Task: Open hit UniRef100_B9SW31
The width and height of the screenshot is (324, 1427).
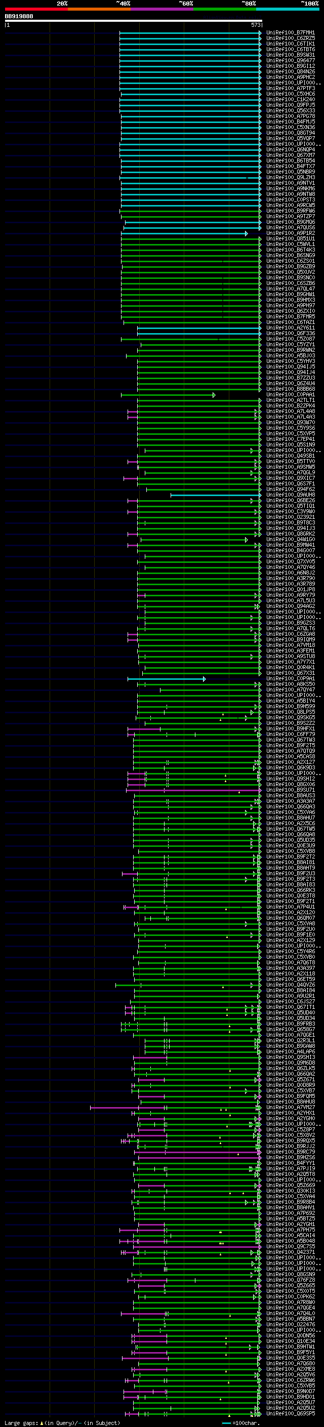Action: pos(290,55)
